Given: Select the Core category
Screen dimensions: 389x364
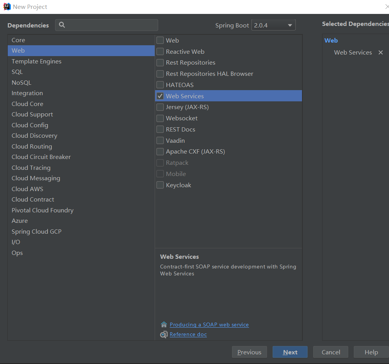Looking at the screenshot, I should click(x=81, y=40).
